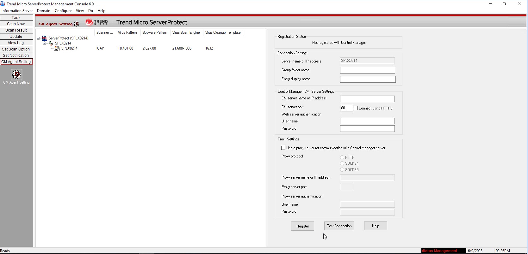Click the CM server name or IP address field
The height and width of the screenshot is (254, 528).
(367, 99)
